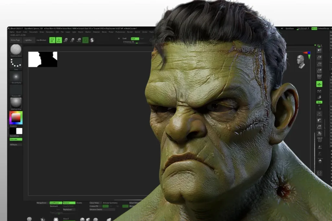Click the right shelf Move view icon
The image size is (332, 221).
coord(319,120)
